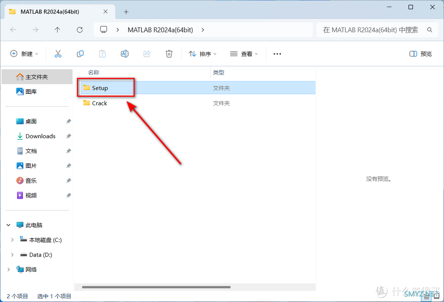Open the 查看 view dropdown
The height and width of the screenshot is (302, 444).
(244, 54)
